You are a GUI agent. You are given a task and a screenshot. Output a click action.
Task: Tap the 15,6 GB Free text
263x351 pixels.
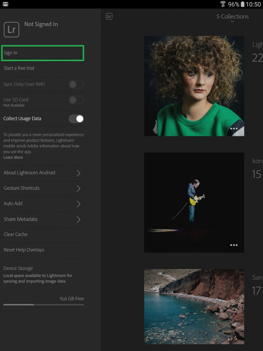[x=71, y=299]
